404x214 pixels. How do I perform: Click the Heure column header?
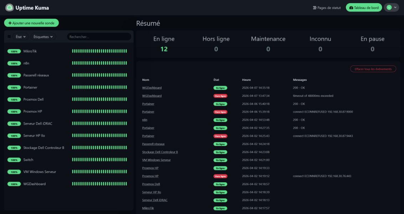246,80
